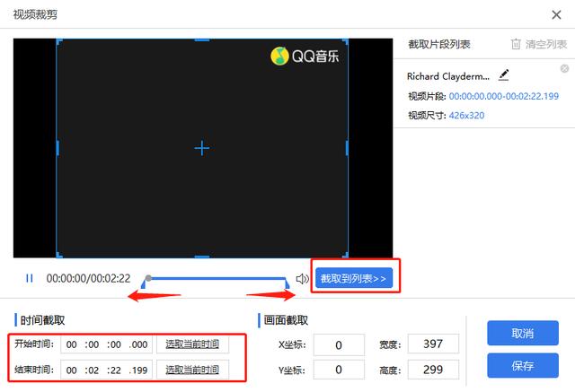Select the Richard Clayderm... clip title

[x=448, y=76]
